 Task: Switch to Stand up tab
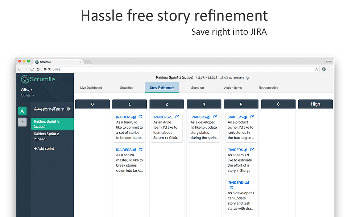coord(198,88)
